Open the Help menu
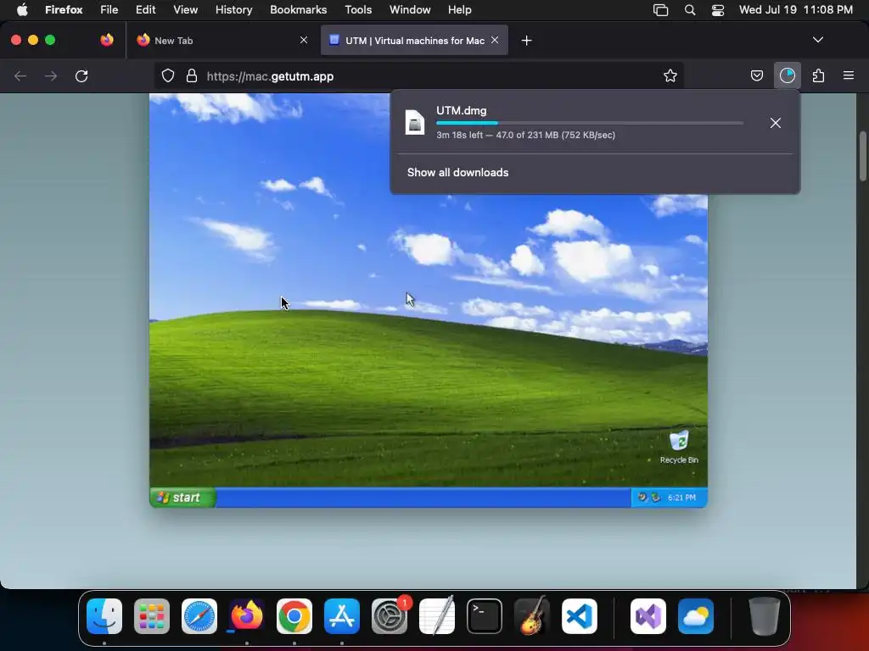The width and height of the screenshot is (869, 651). tap(459, 10)
